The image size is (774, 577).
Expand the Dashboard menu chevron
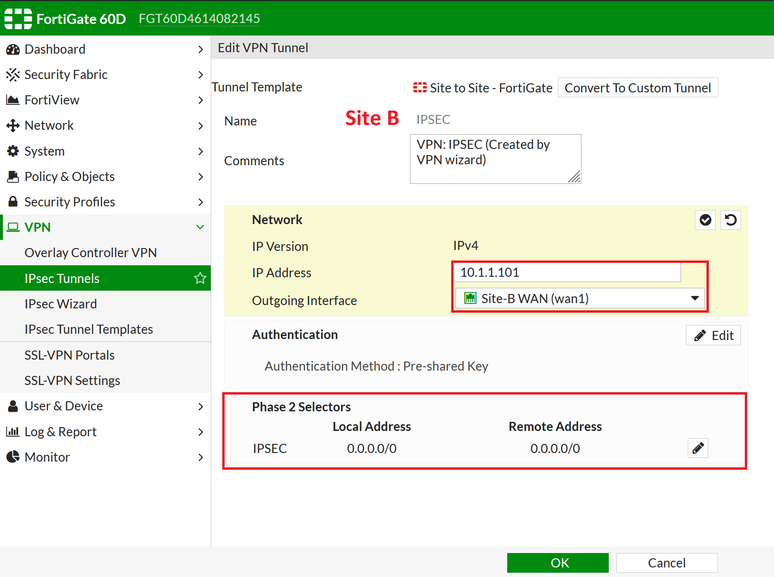(x=201, y=49)
